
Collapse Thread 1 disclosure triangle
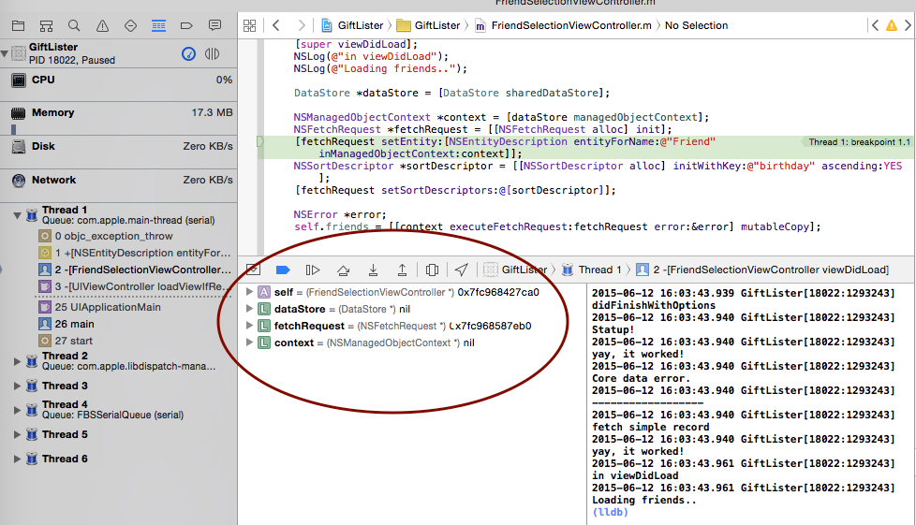(17, 215)
